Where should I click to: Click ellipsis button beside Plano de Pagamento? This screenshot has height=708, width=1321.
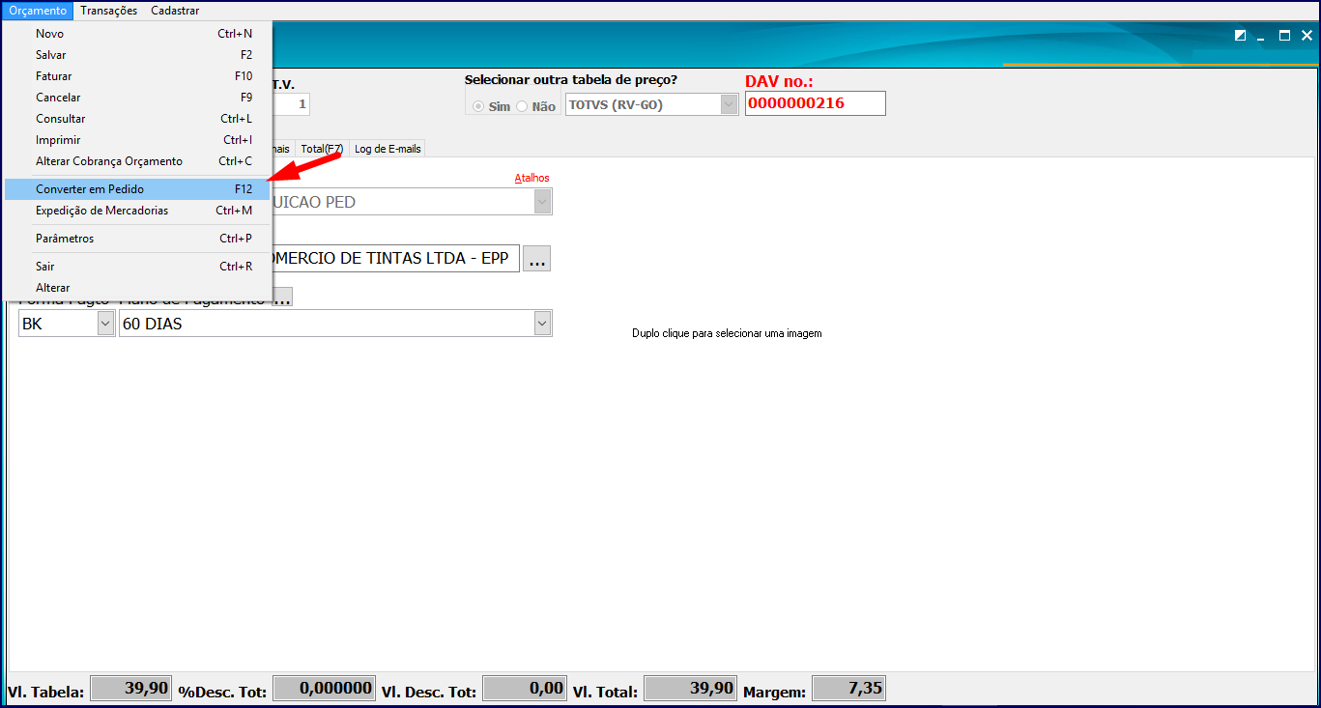(x=281, y=298)
